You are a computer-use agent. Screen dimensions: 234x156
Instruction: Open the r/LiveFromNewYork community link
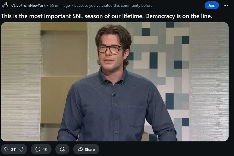point(28,5)
